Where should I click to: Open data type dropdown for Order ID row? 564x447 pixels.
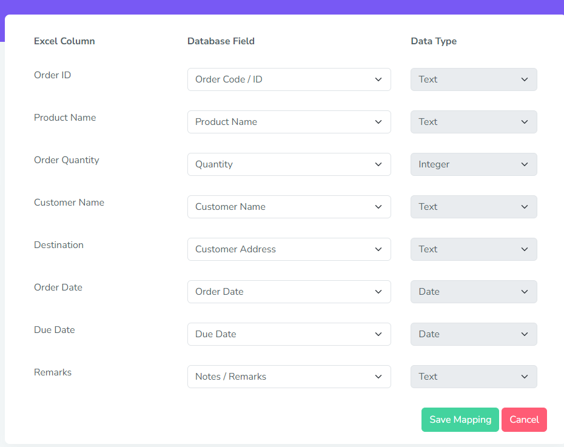[x=473, y=79]
